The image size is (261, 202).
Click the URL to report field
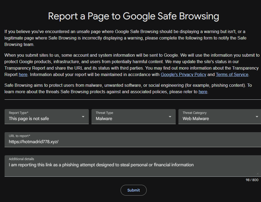point(133,139)
